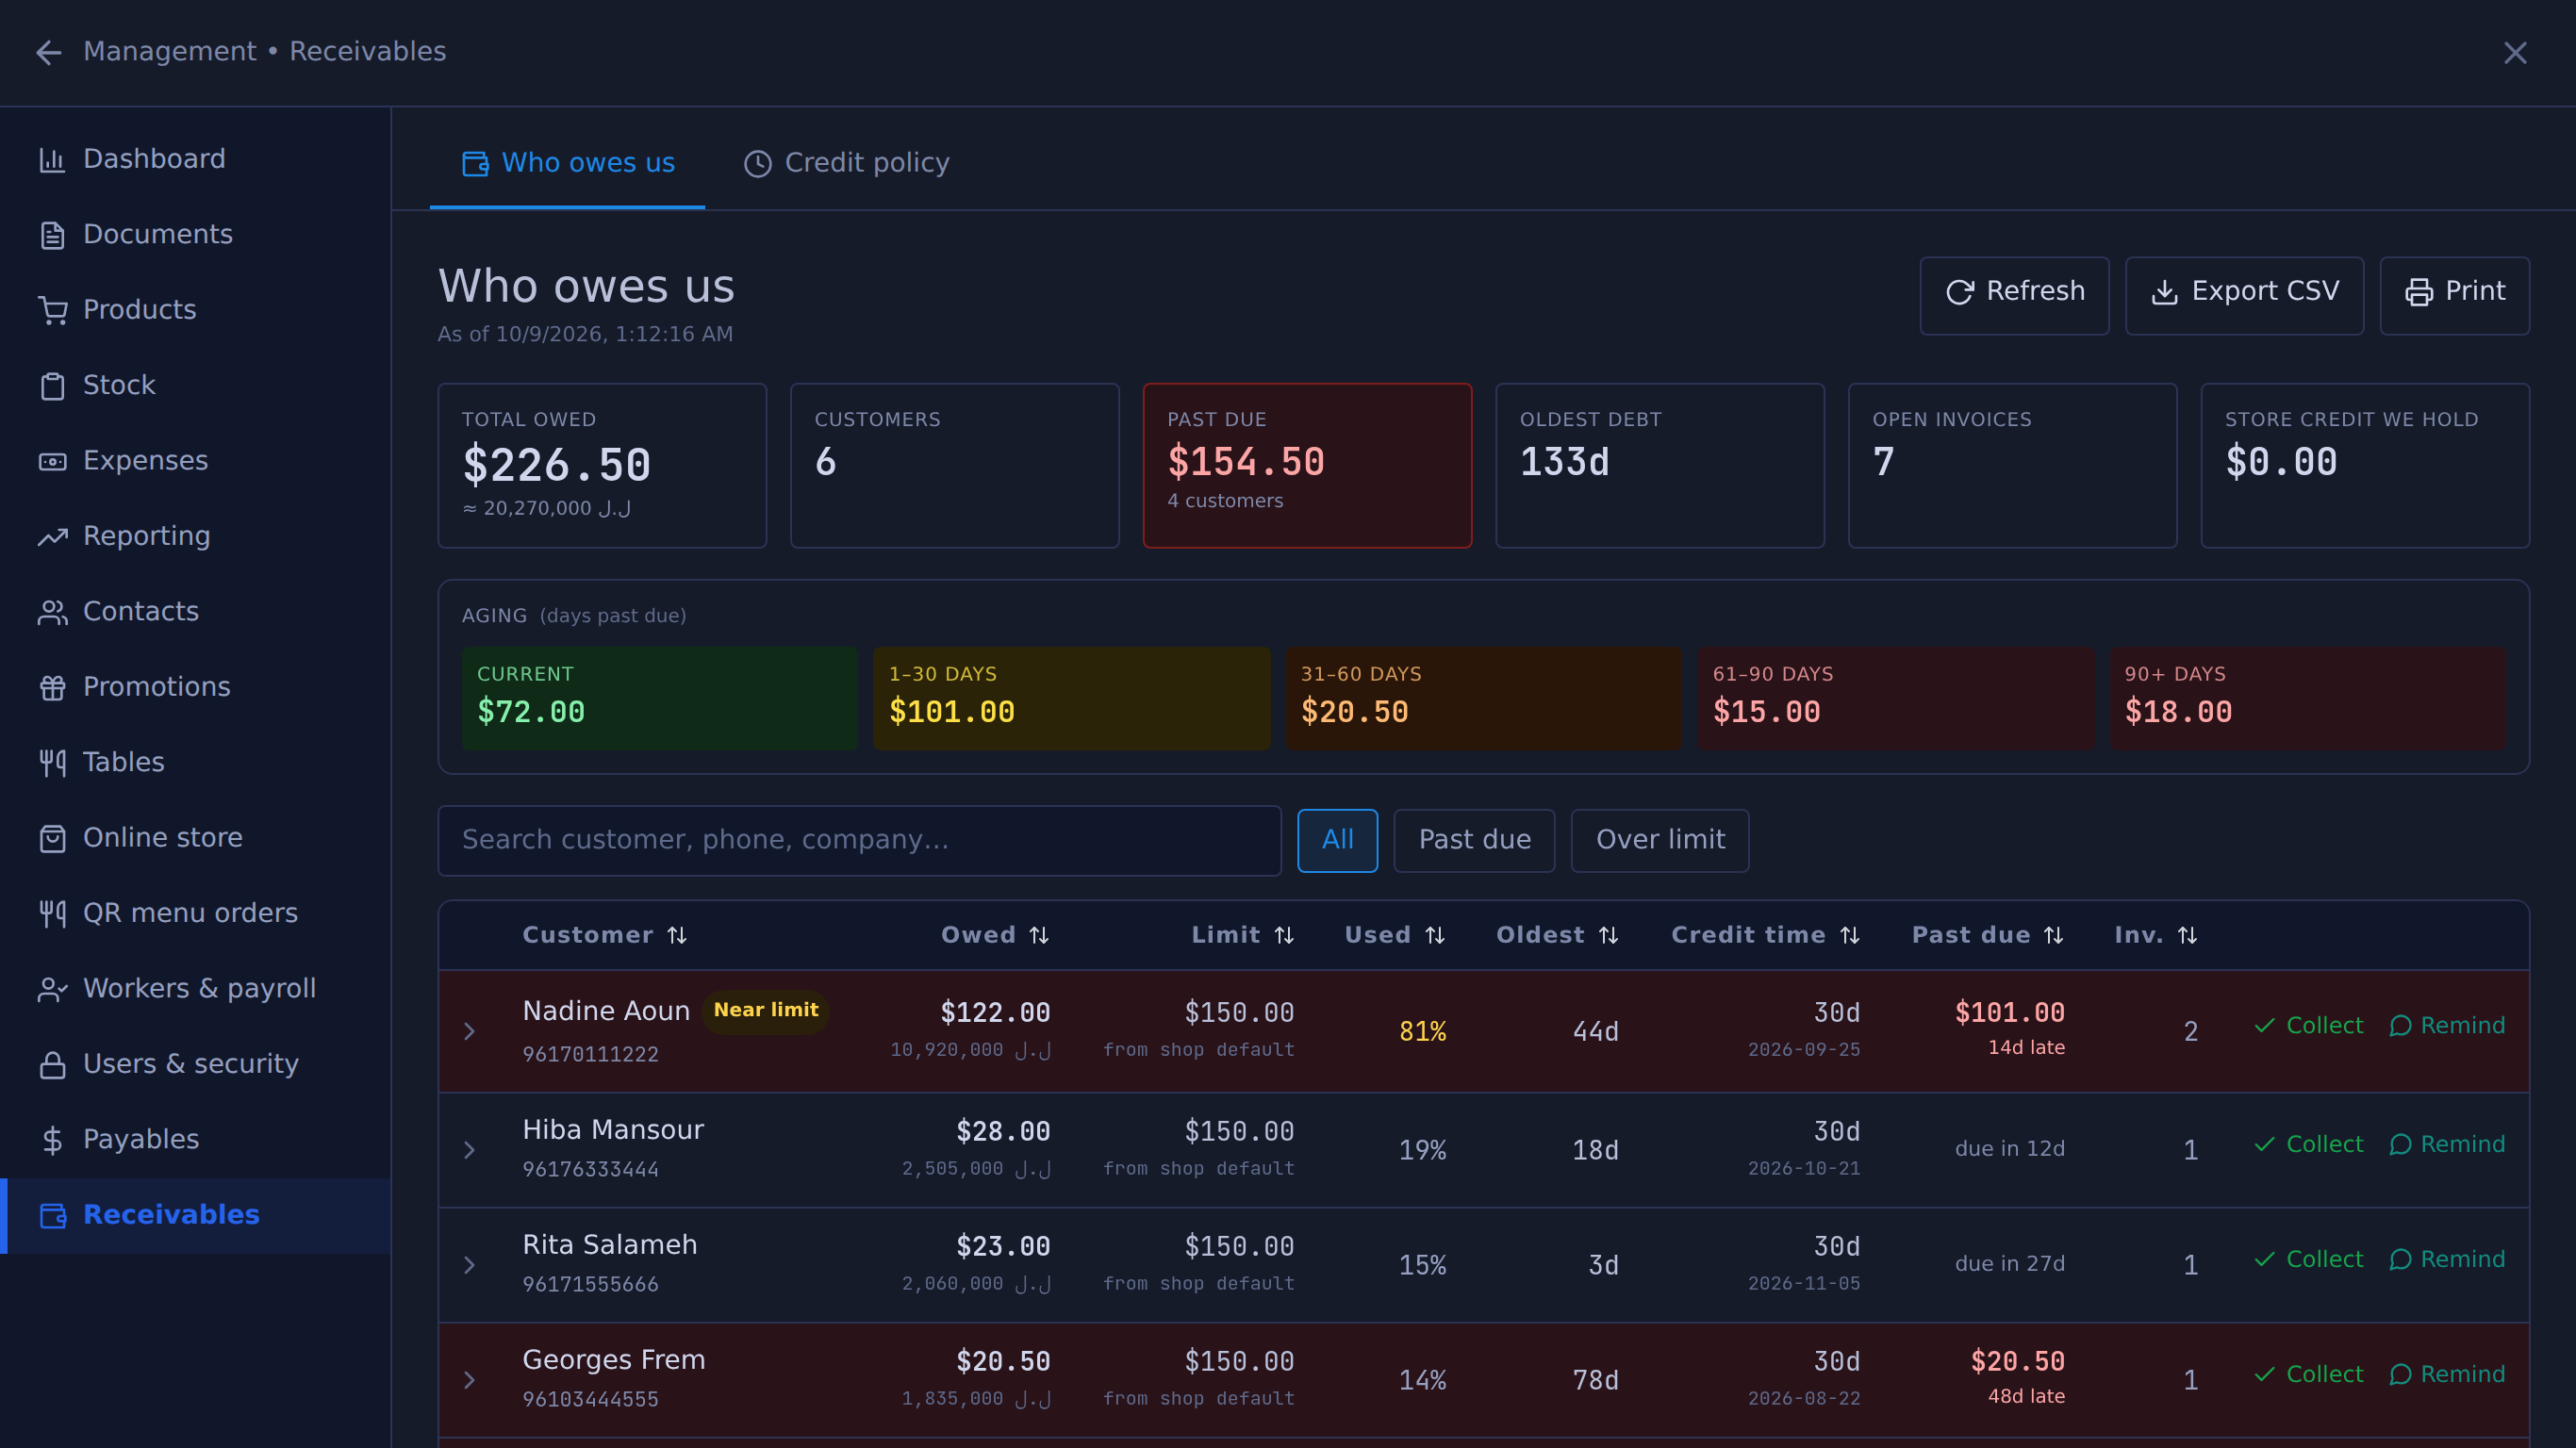Click the Print button
The height and width of the screenshot is (1448, 2576).
click(x=2454, y=295)
